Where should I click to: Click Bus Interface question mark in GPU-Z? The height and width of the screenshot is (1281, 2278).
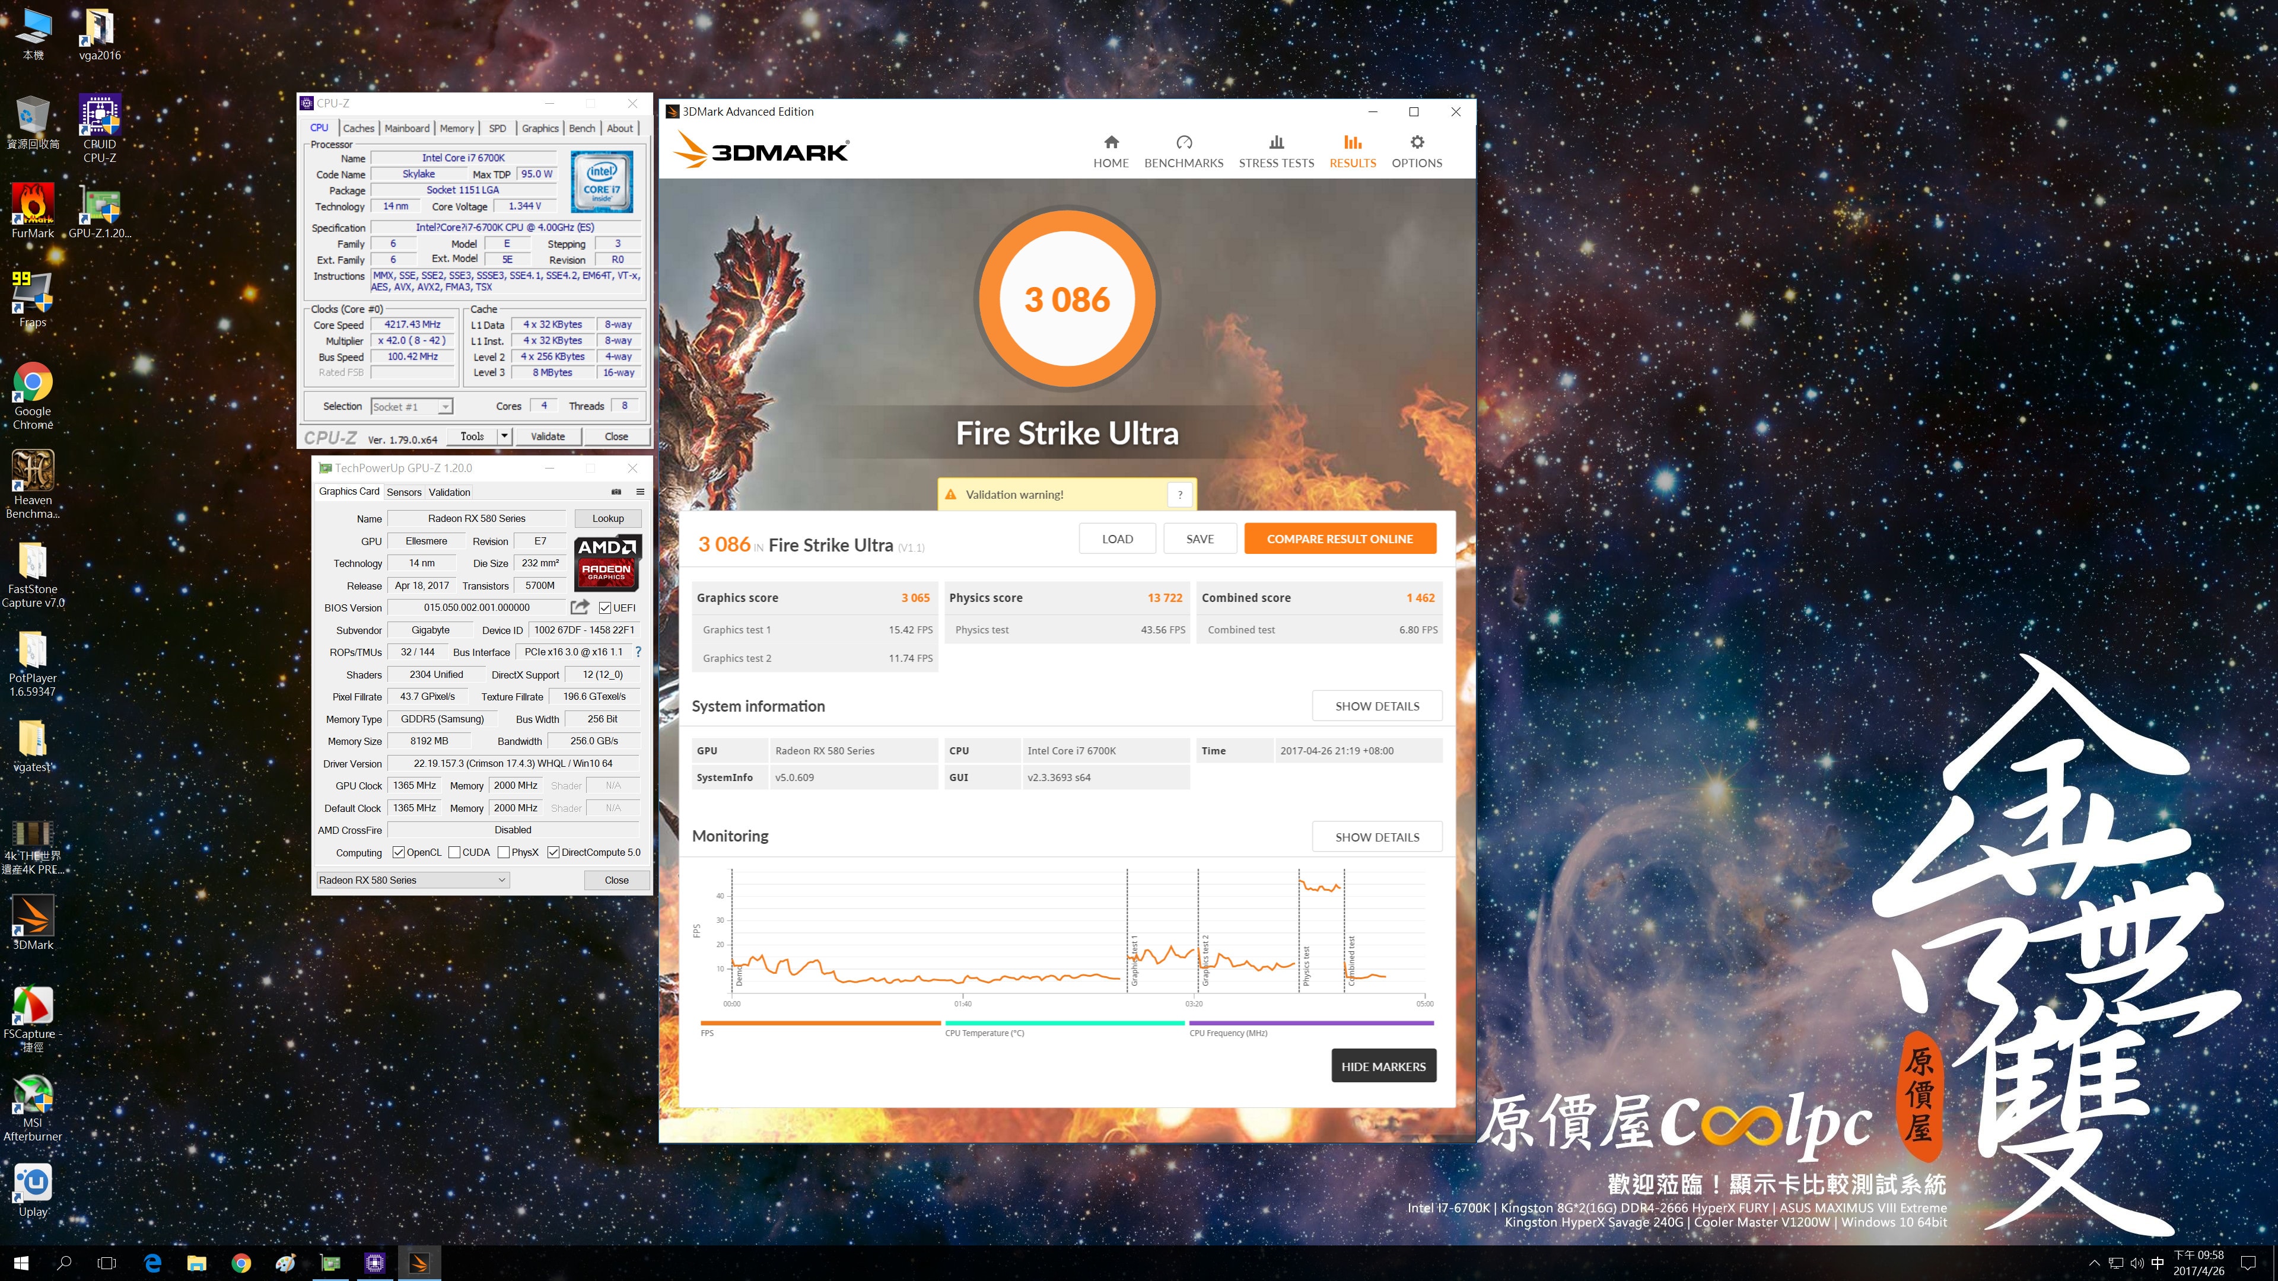click(x=638, y=652)
